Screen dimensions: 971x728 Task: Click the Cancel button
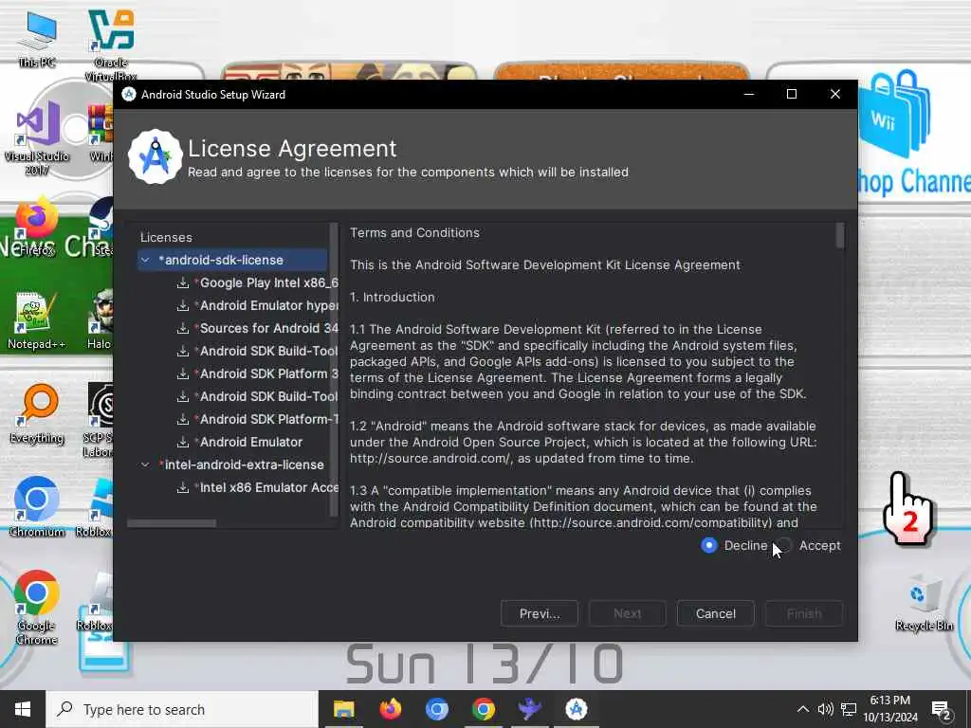(715, 613)
